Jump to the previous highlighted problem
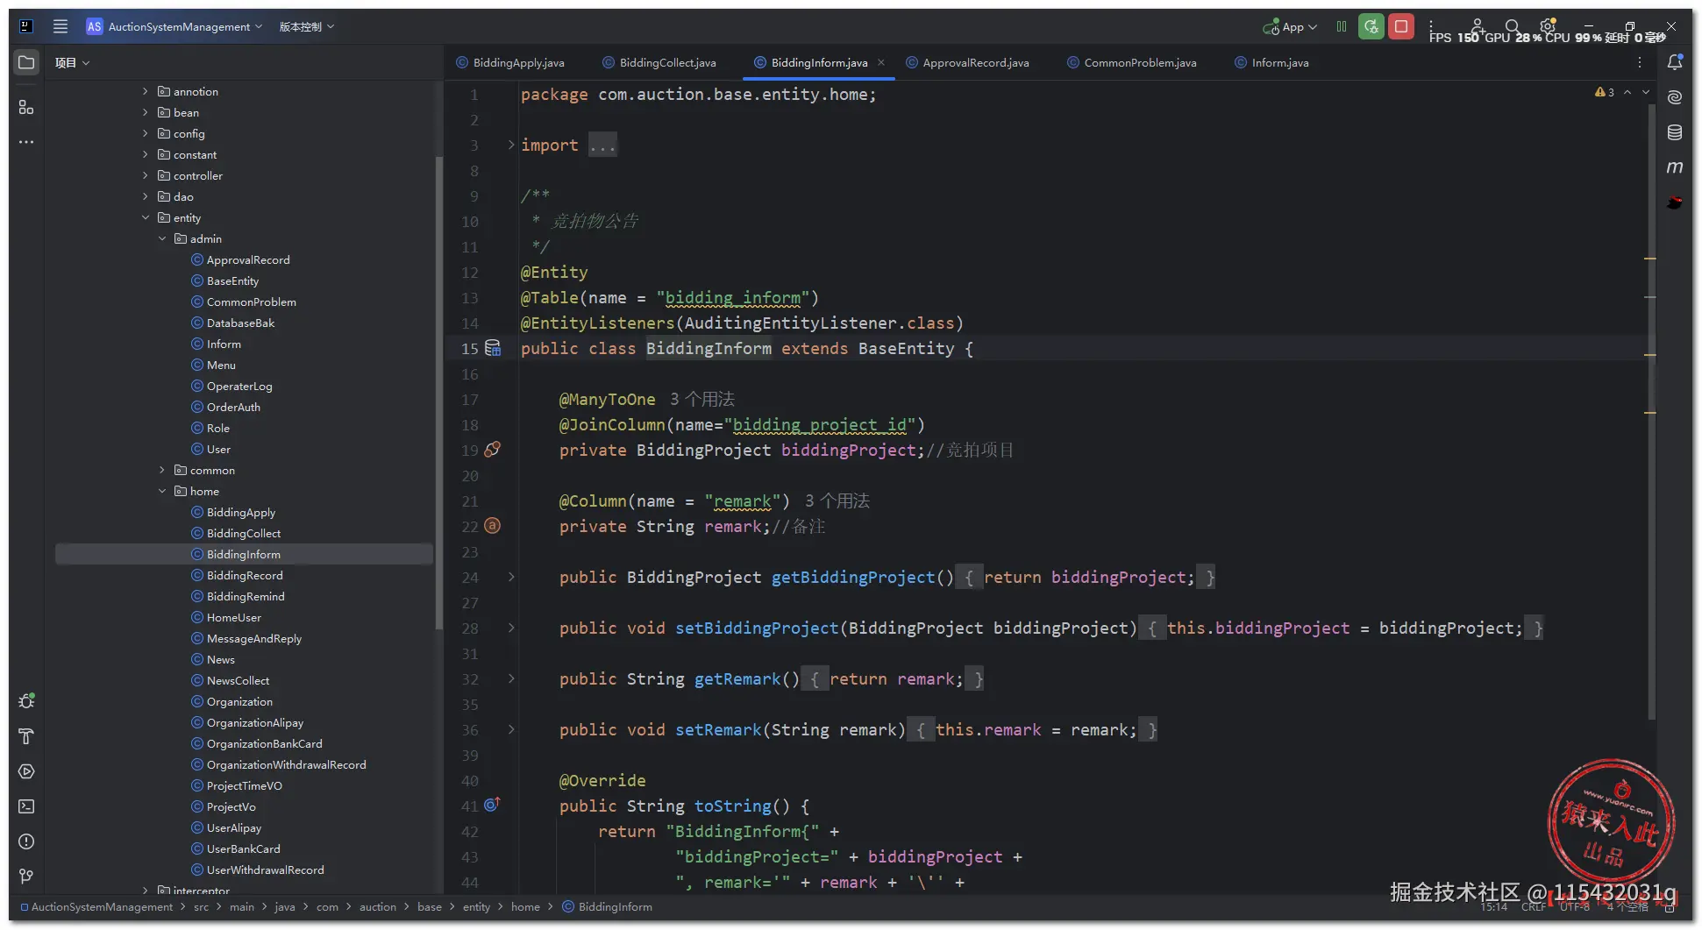 tap(1627, 92)
